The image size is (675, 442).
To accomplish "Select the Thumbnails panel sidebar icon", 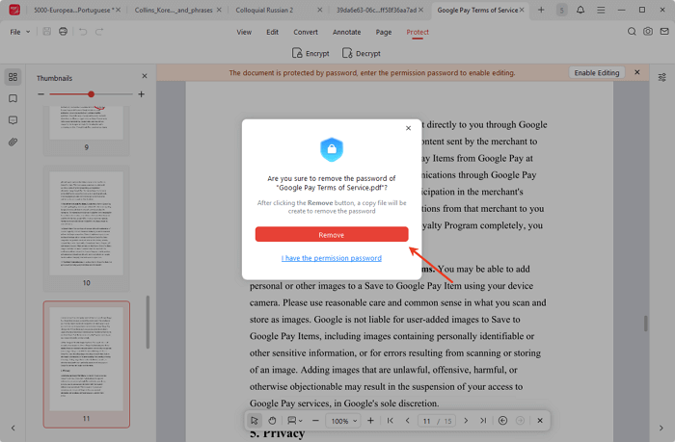I will (13, 77).
